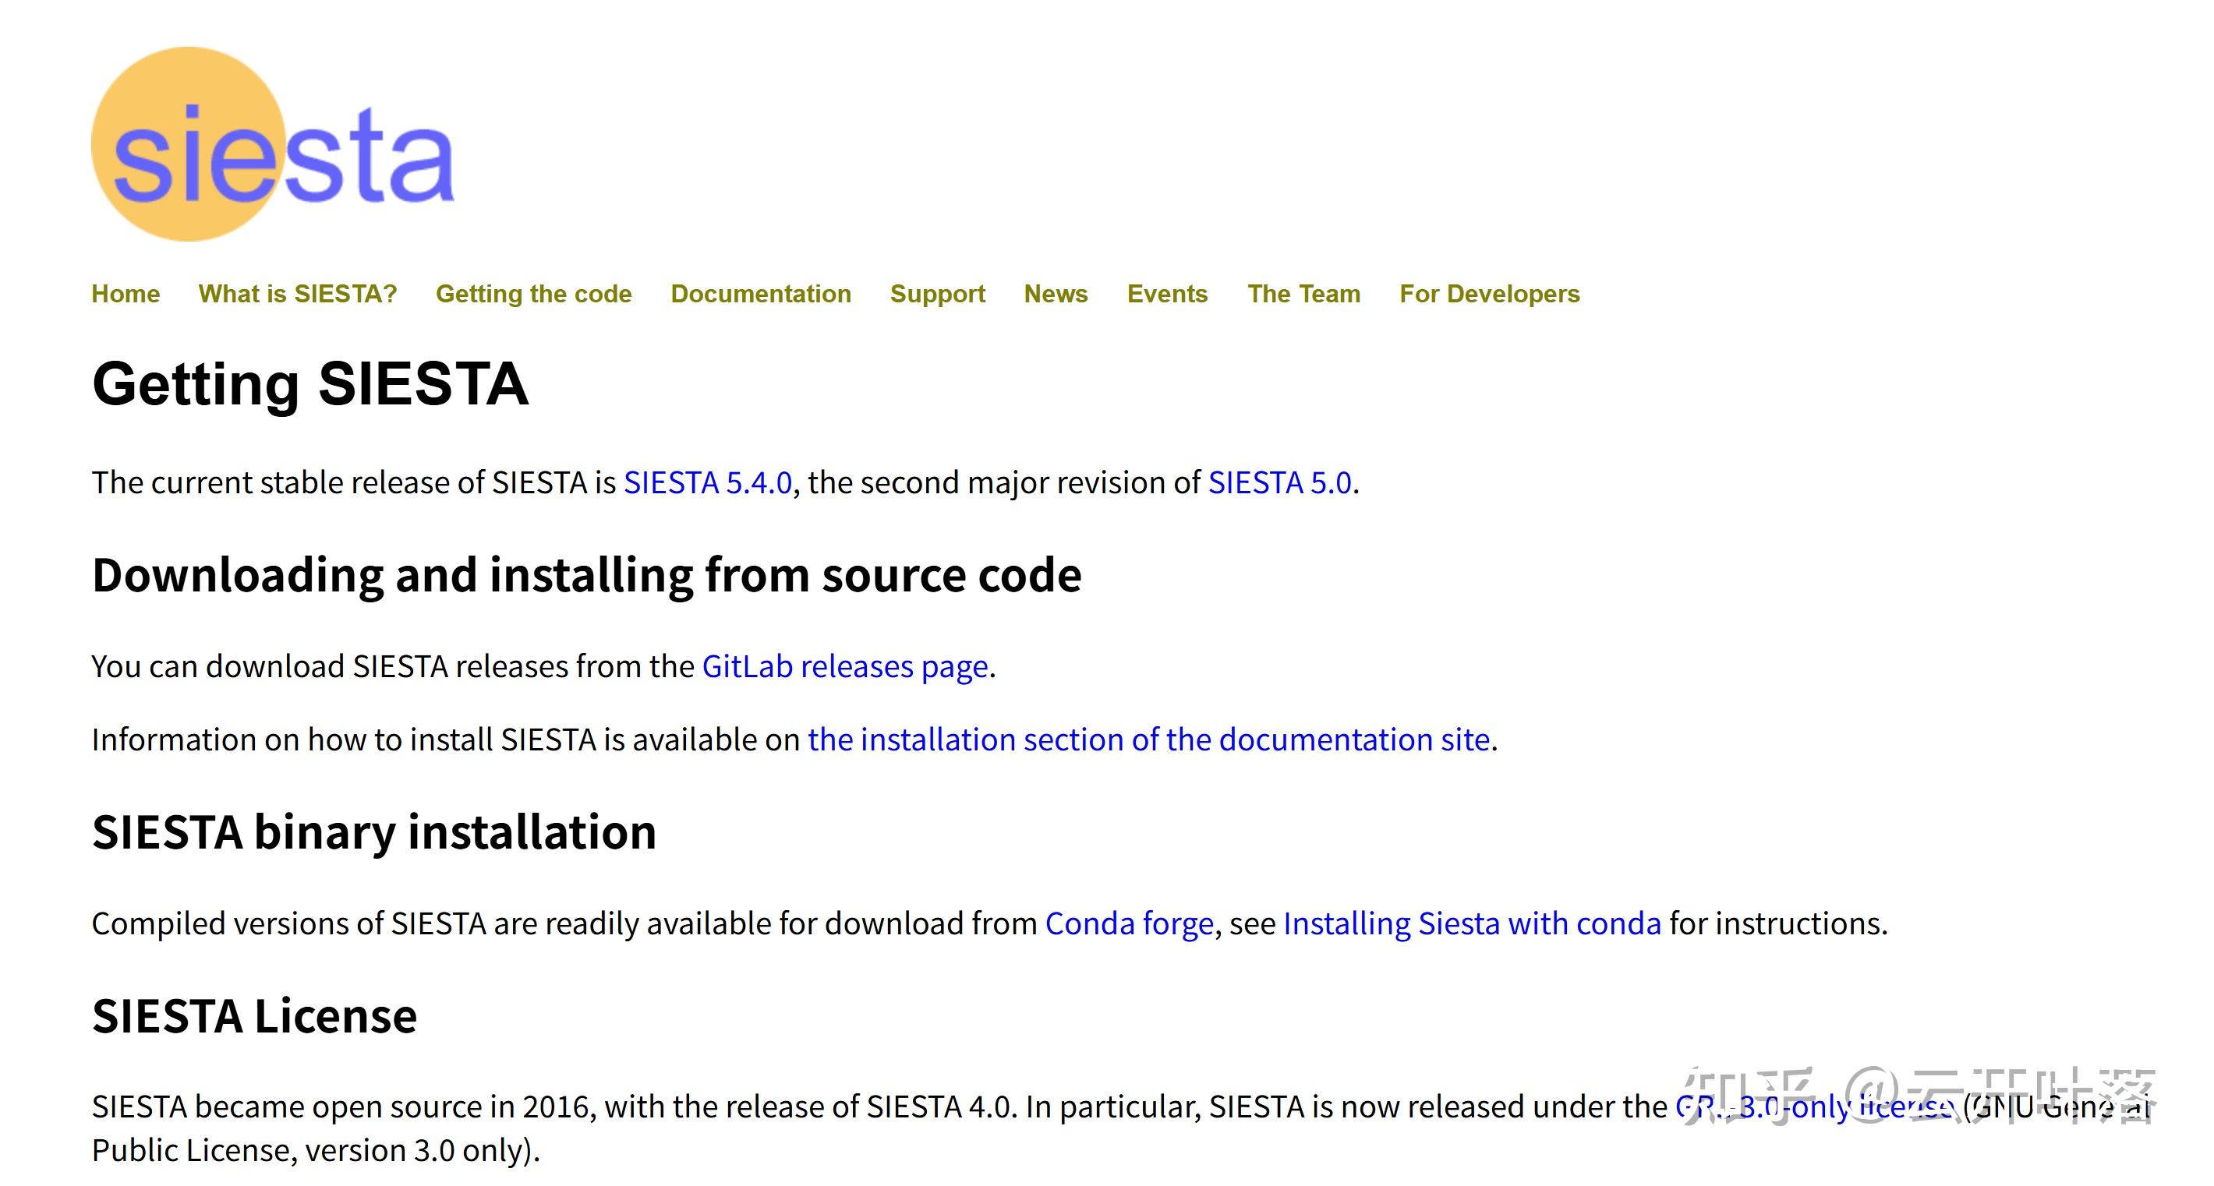Open Installing Siesta with conda instructions
The image size is (2214, 1186).
point(1471,923)
